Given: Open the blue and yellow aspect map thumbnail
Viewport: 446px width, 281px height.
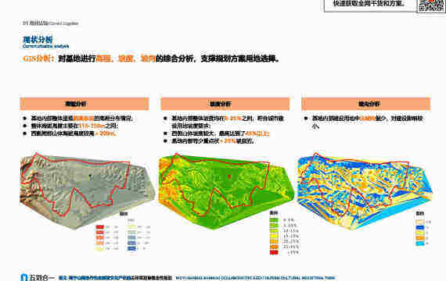Looking at the screenshot, I should 365,190.
